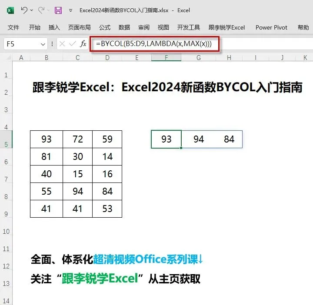The image size is (313, 305).
Task: Select the 数据 ribbon tab
Action: point(124,27)
